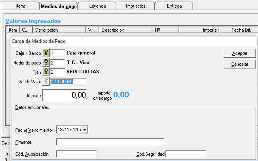
Task: Open Medio de pago lookup help icon
Action: [x=46, y=62]
